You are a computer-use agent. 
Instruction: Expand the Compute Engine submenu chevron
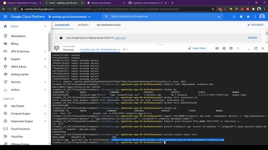tap(45, 114)
